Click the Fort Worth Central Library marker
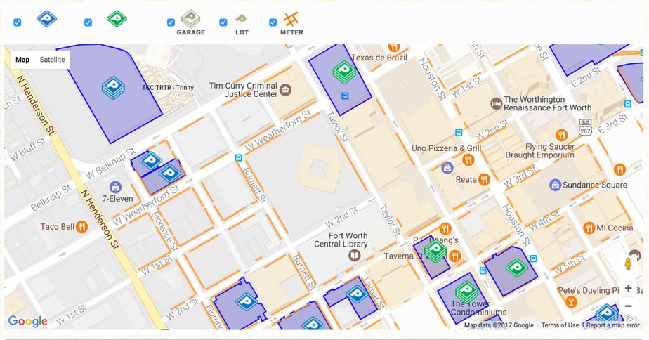 point(354,256)
